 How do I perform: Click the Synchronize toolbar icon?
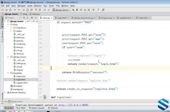(10, 10)
